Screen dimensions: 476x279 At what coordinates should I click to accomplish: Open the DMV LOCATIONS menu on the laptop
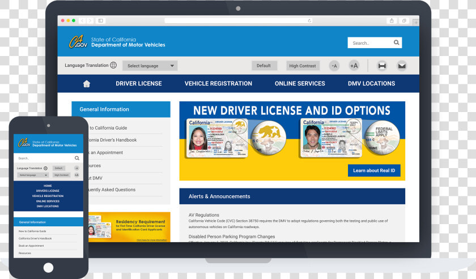372,83
